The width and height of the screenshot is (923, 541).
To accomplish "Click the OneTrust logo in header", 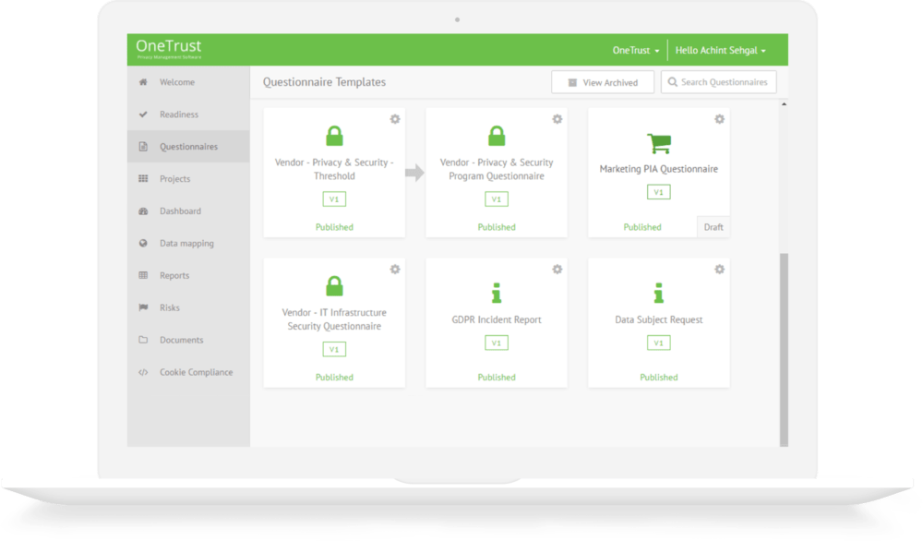I will click(168, 49).
